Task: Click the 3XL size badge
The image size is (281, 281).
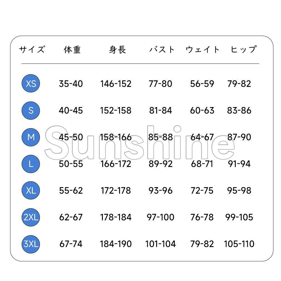Action: pyautogui.click(x=31, y=244)
